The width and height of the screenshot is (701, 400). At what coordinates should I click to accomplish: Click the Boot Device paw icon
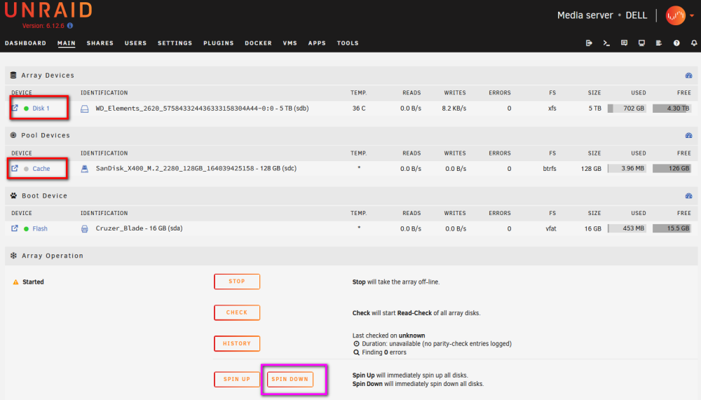tap(13, 195)
